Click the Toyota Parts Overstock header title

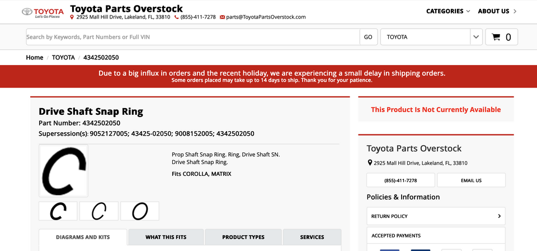tap(126, 8)
